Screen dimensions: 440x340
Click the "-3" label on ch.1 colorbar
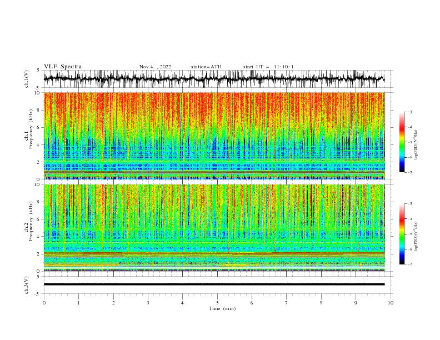click(x=409, y=112)
